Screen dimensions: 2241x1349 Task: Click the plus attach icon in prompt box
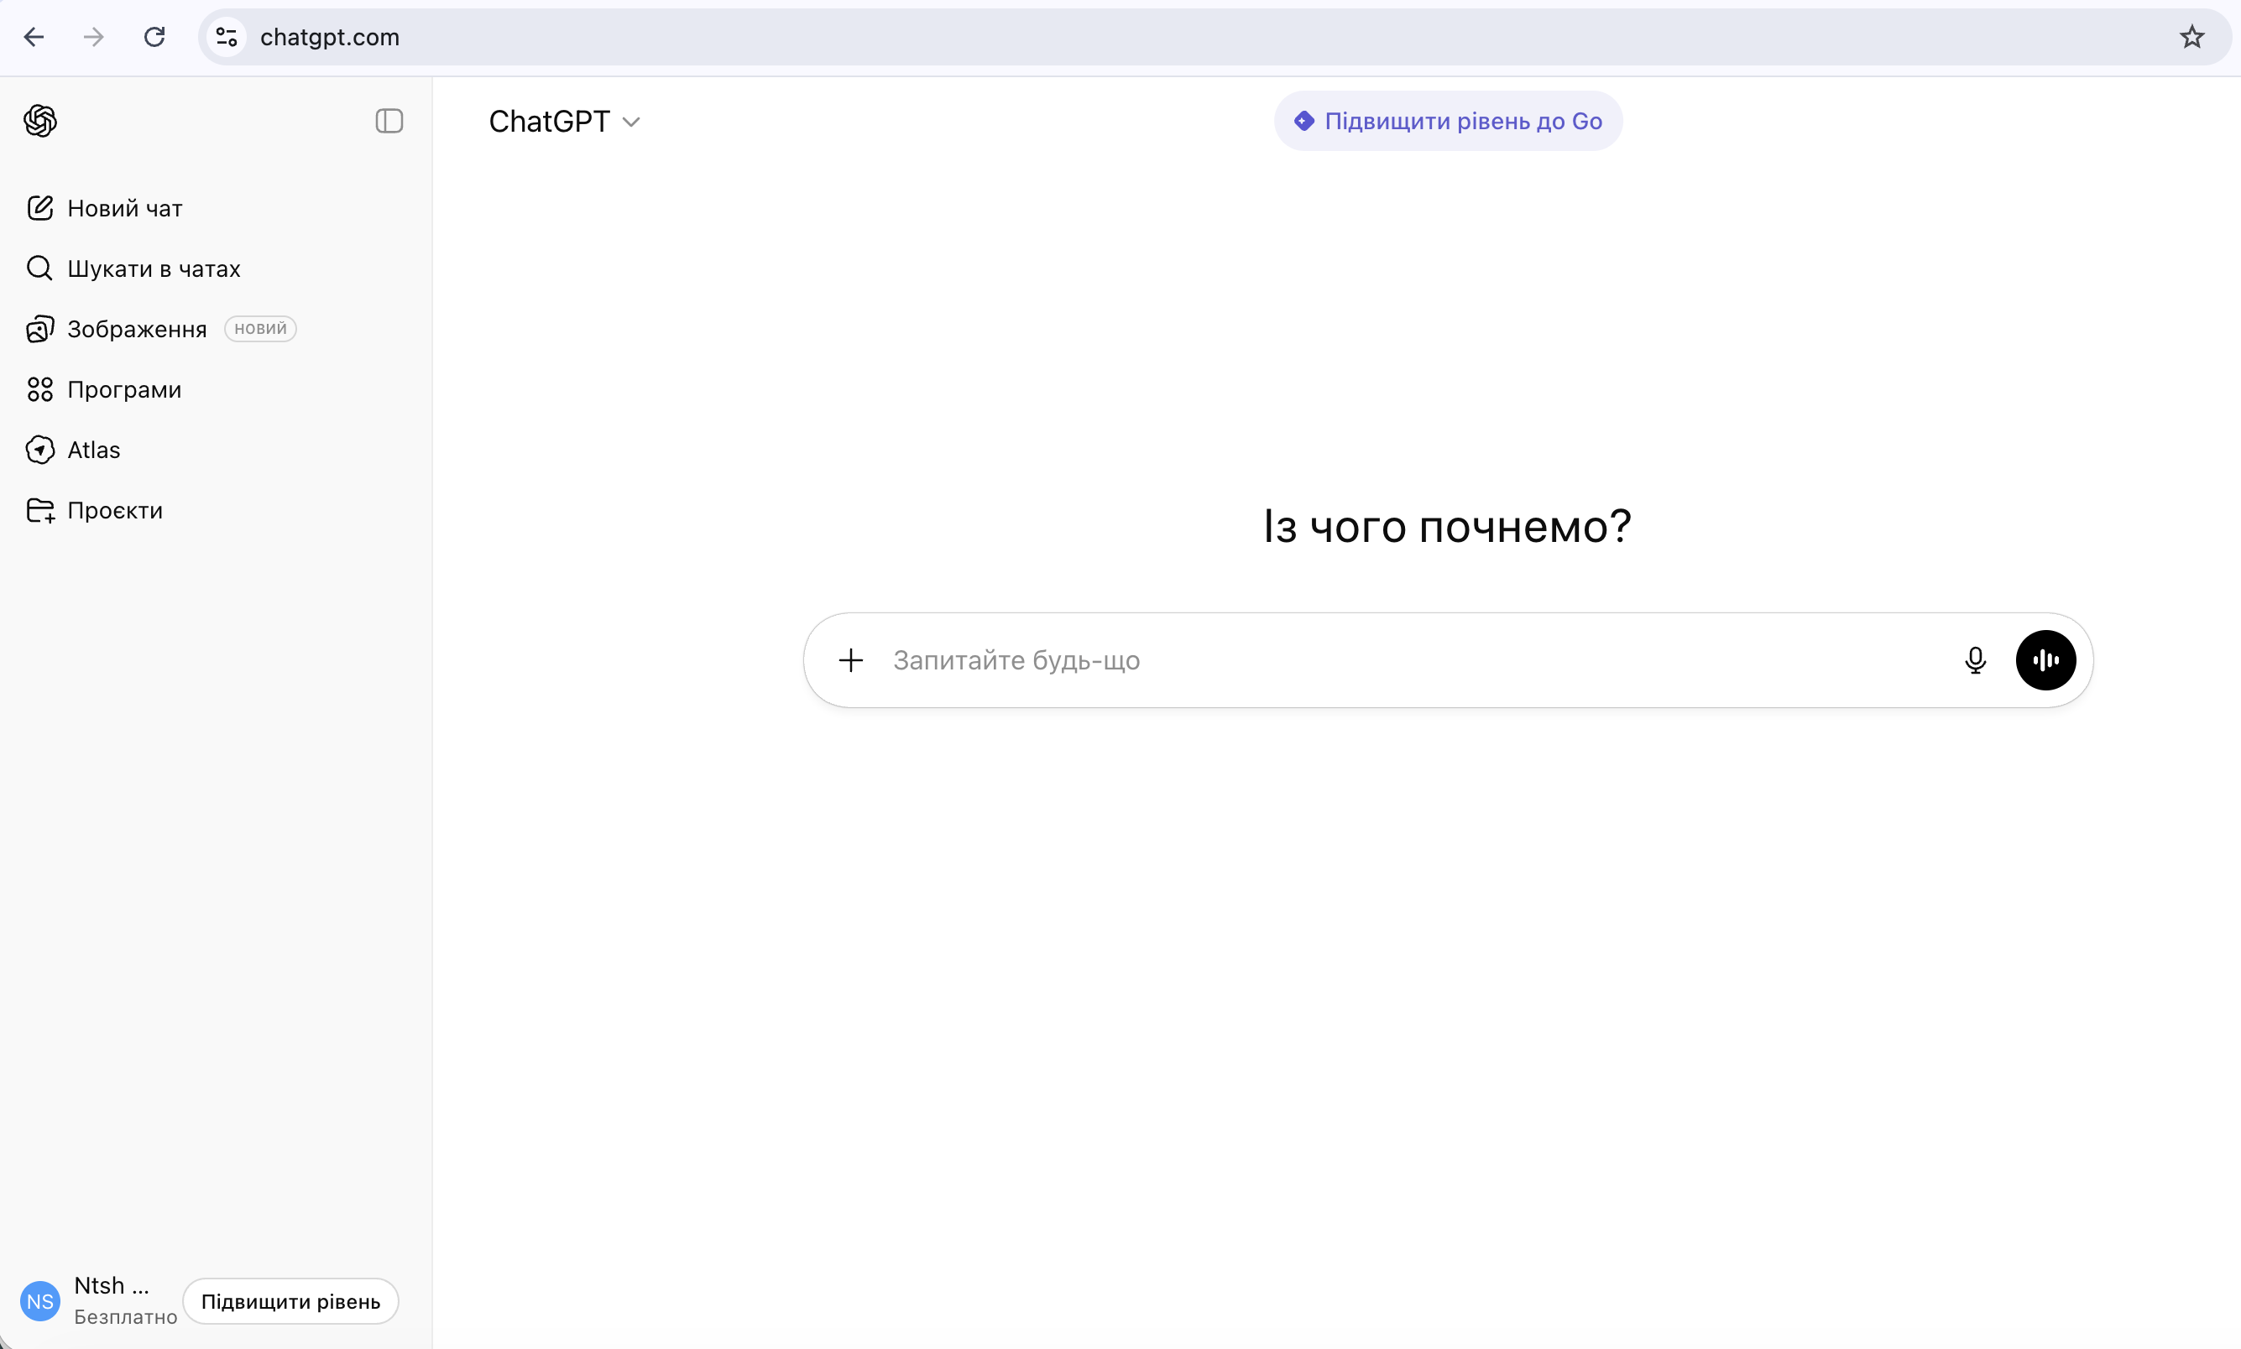(850, 660)
